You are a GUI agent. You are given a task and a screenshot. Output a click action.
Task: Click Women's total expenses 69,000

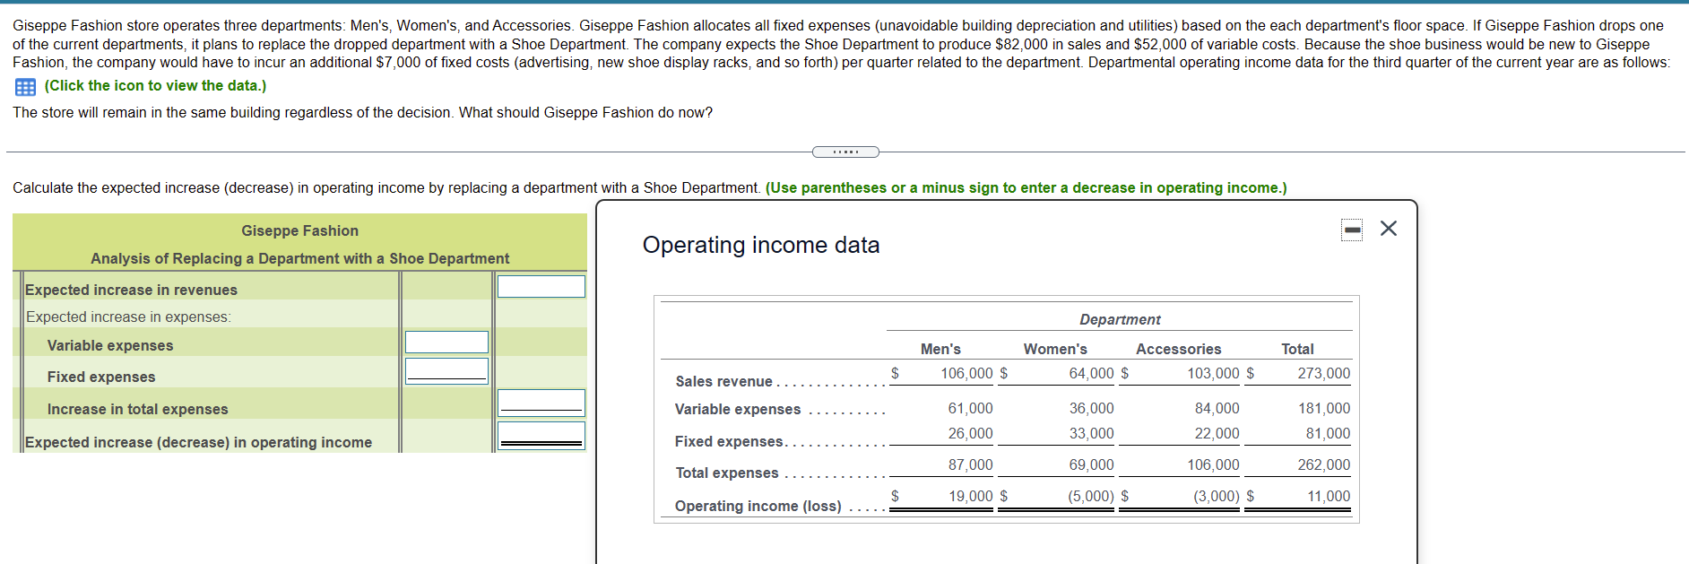tap(1091, 464)
